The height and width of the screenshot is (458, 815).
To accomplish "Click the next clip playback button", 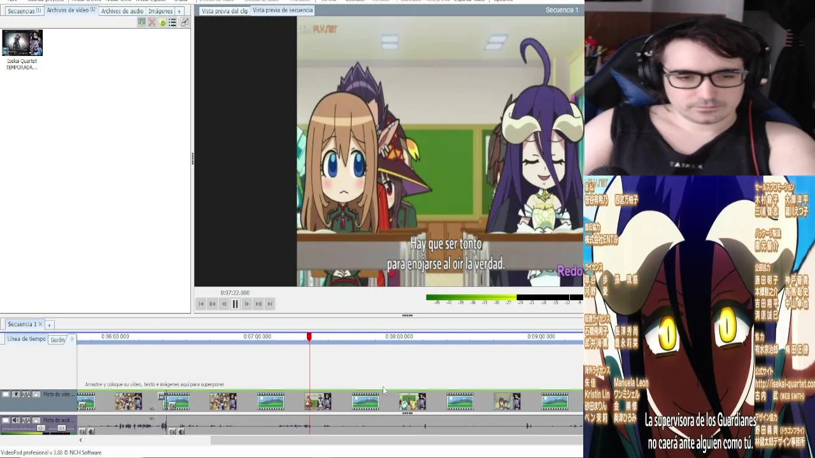I will [258, 304].
